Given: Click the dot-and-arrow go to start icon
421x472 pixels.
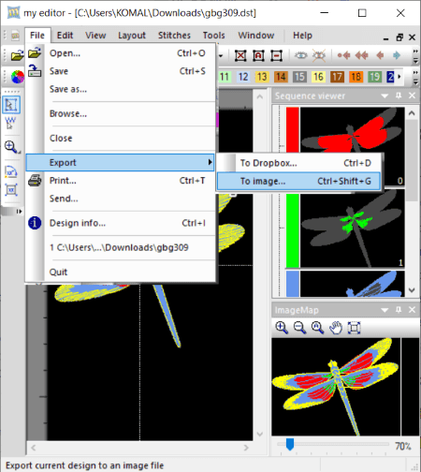Looking at the screenshot, I should 343,55.
